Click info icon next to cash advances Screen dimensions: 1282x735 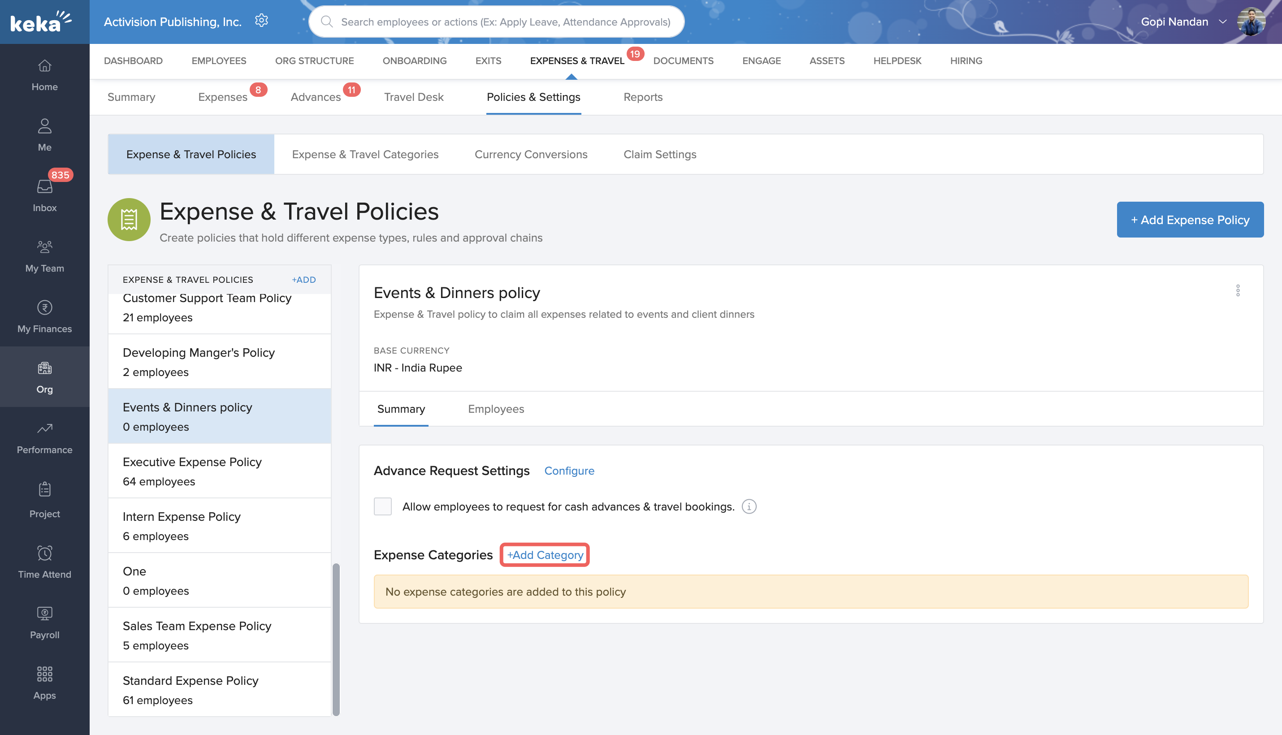(749, 506)
